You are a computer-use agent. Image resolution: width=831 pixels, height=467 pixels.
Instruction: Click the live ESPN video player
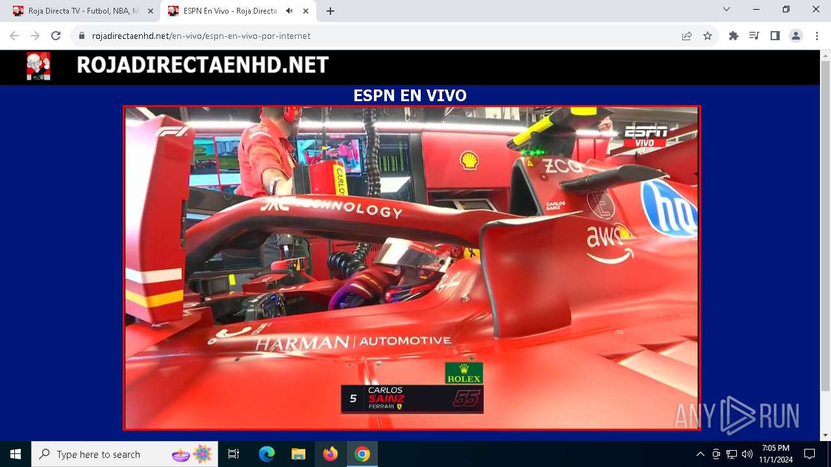point(412,268)
